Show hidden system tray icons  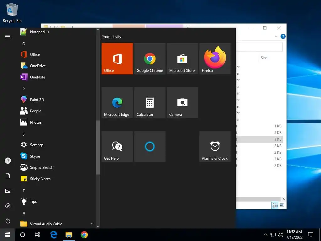pyautogui.click(x=265, y=235)
